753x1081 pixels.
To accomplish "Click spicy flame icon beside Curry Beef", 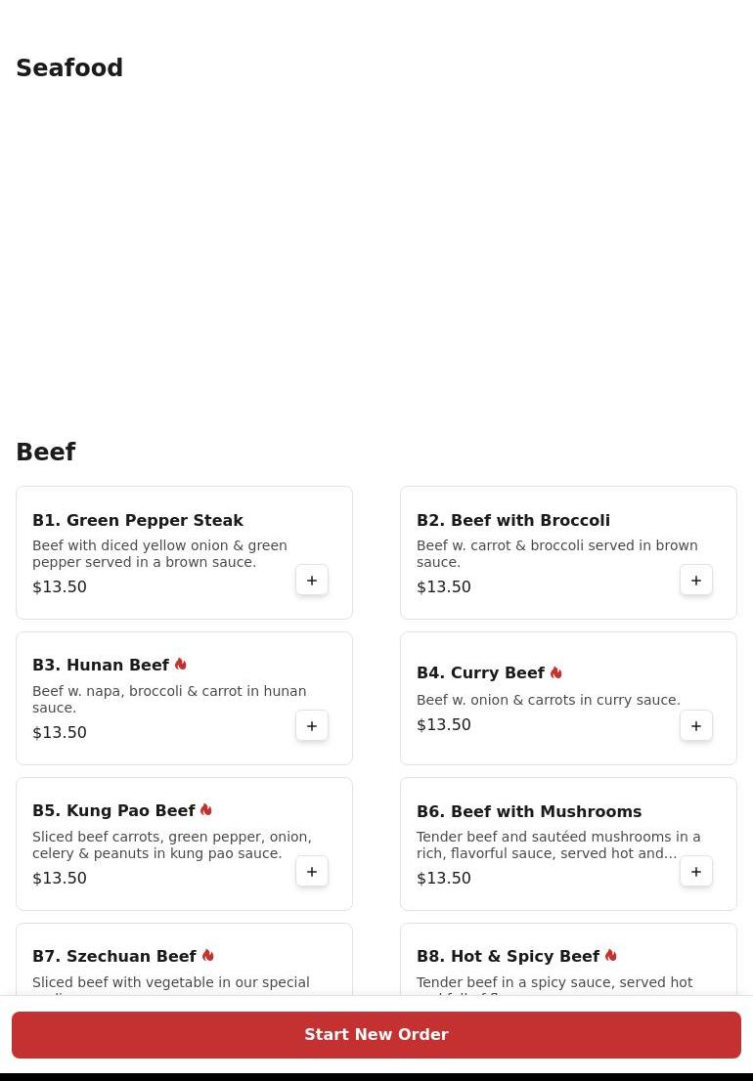I will 555,672.
